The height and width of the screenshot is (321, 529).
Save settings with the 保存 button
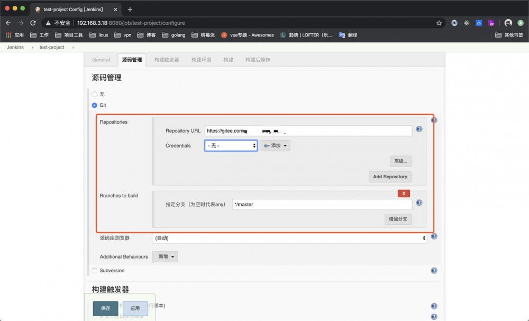tap(105, 308)
